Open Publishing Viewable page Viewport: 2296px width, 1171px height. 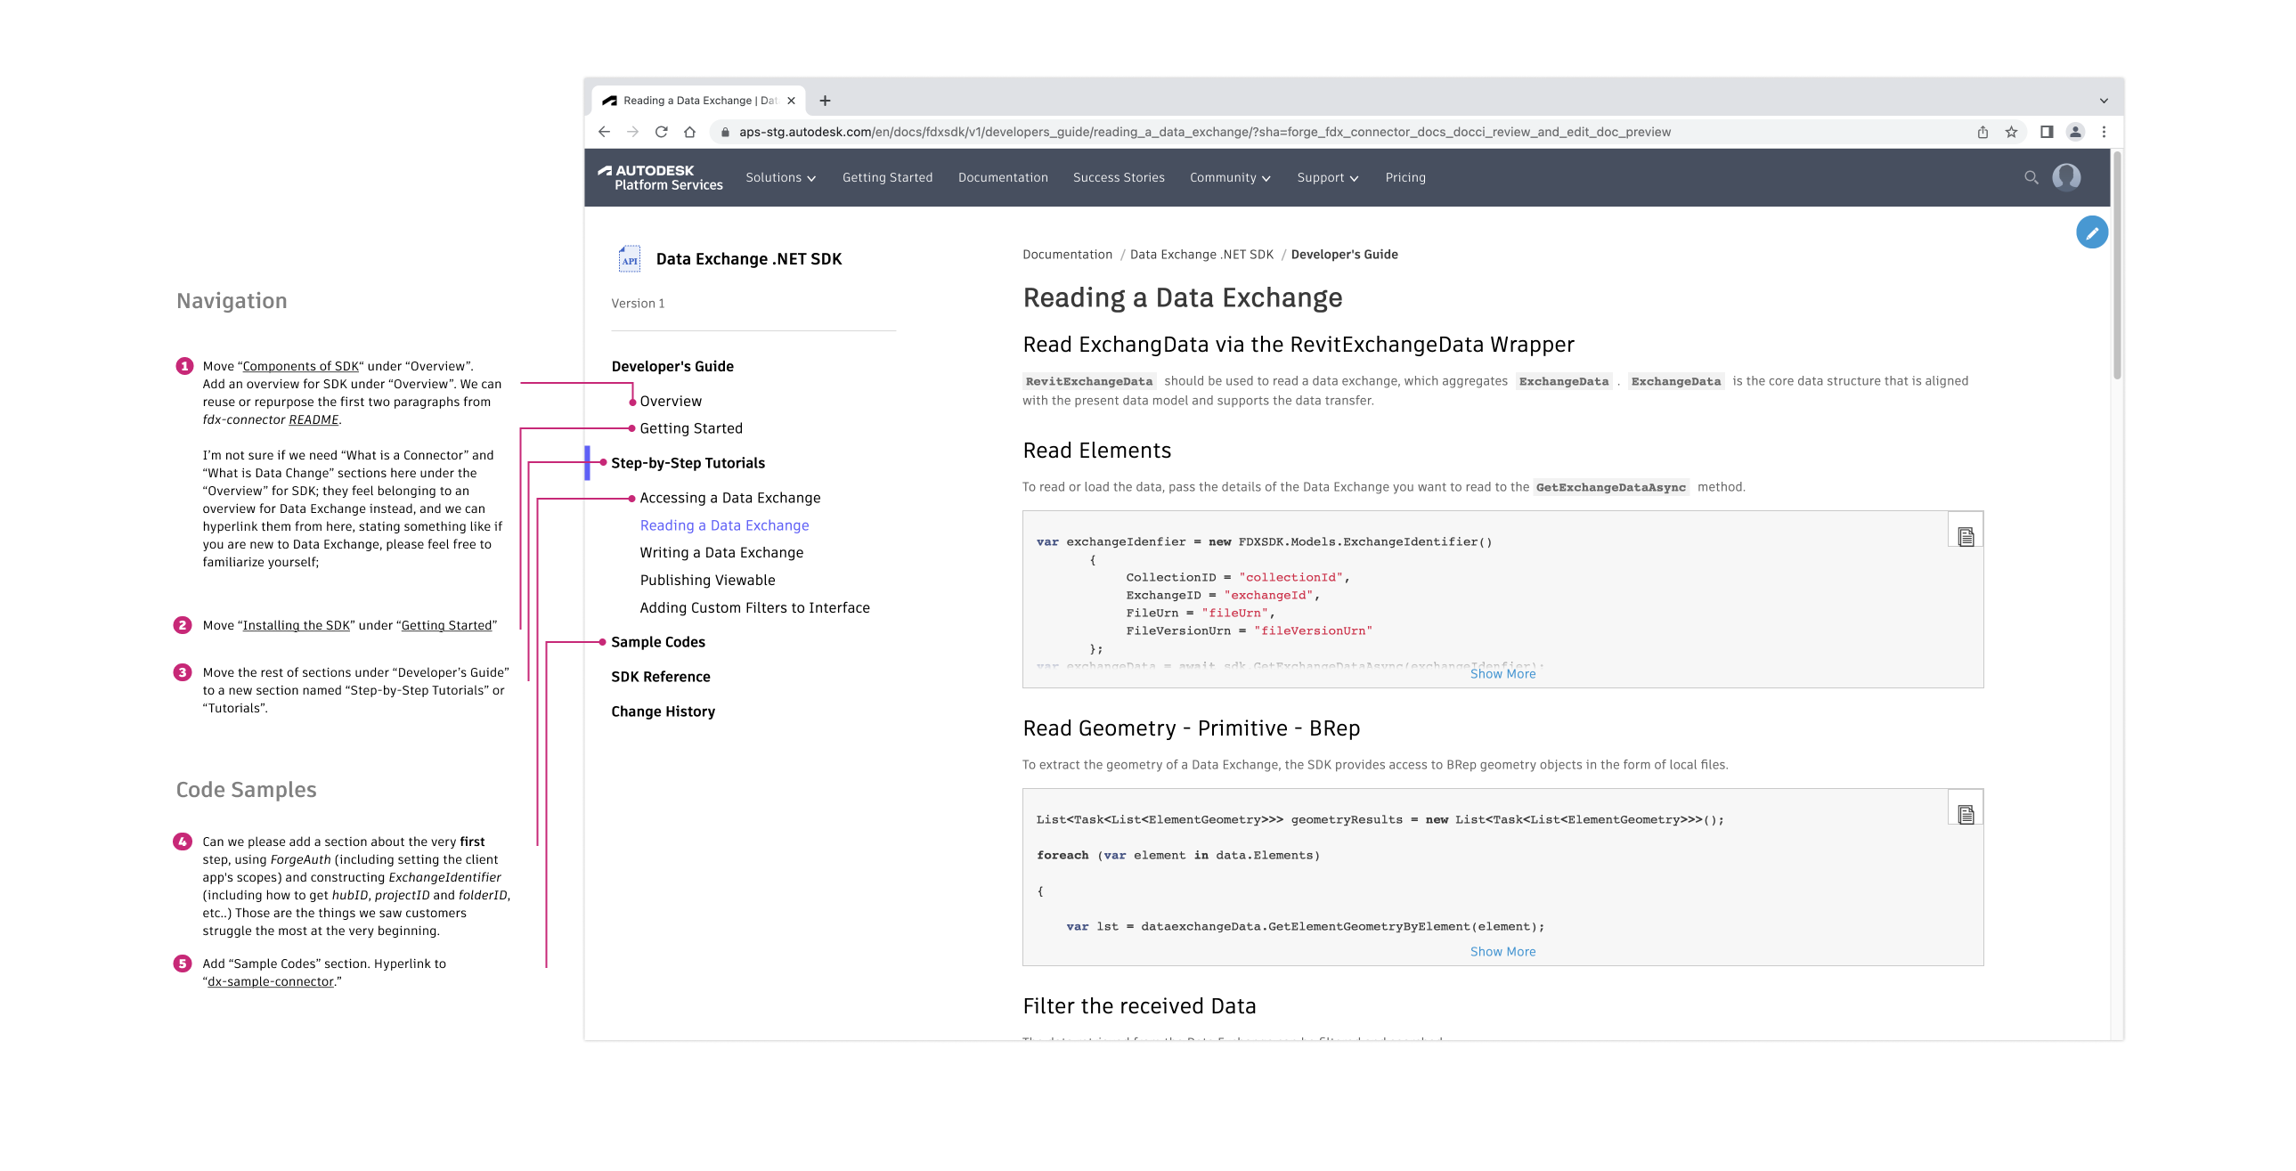707,581
